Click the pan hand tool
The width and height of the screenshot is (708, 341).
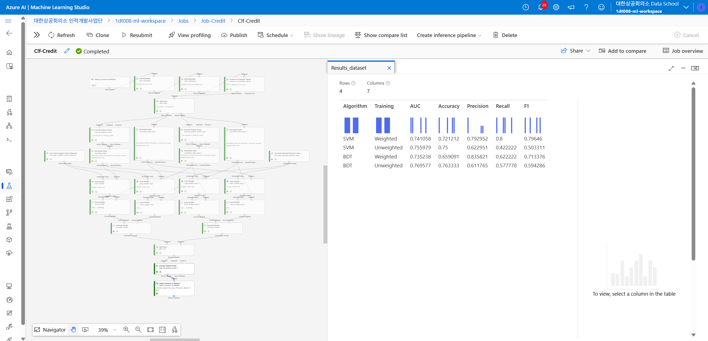73,329
